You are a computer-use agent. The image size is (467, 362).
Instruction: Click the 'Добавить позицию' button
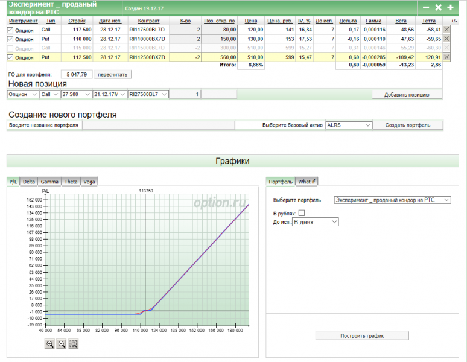click(407, 95)
